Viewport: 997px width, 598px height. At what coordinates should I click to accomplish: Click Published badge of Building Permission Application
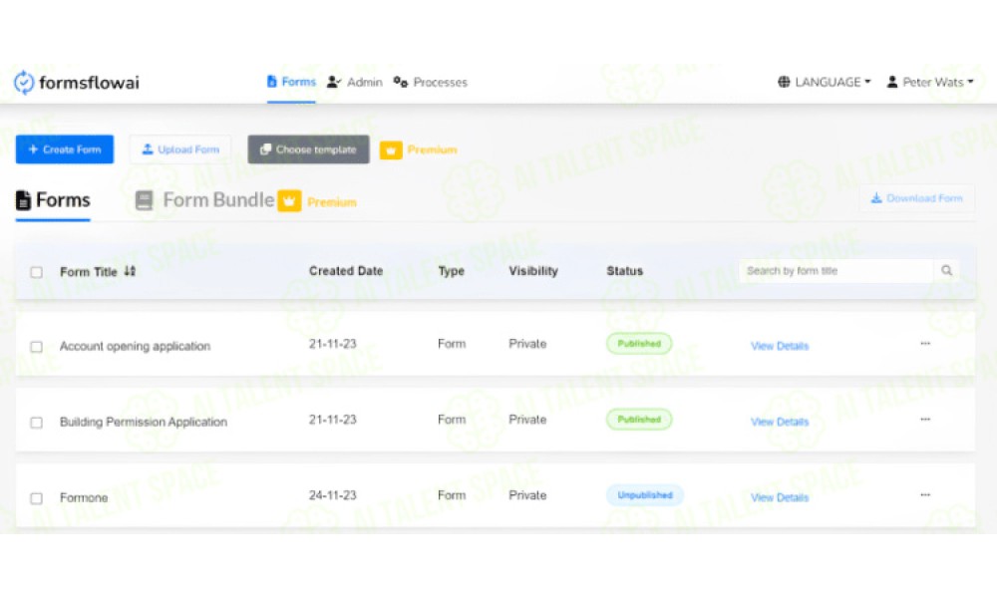coord(639,420)
